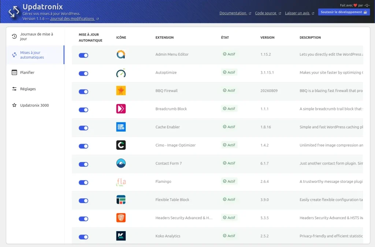Click the Extension column header
Image resolution: width=375 pixels, height=247 pixels.
pyautogui.click(x=164, y=38)
